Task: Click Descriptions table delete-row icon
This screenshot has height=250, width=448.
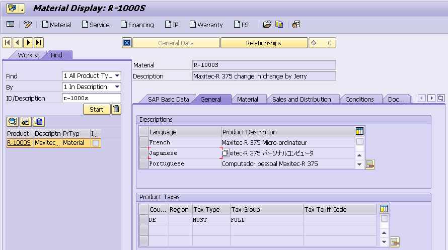Action: tap(369, 164)
